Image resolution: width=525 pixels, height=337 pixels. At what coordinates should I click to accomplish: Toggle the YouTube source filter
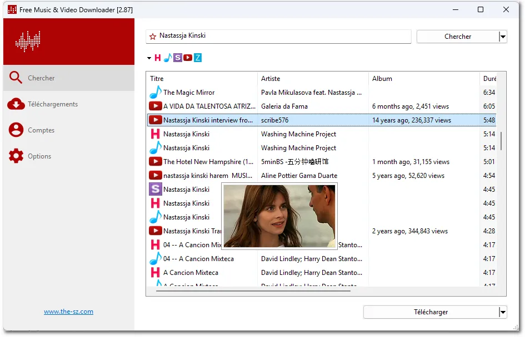click(188, 58)
